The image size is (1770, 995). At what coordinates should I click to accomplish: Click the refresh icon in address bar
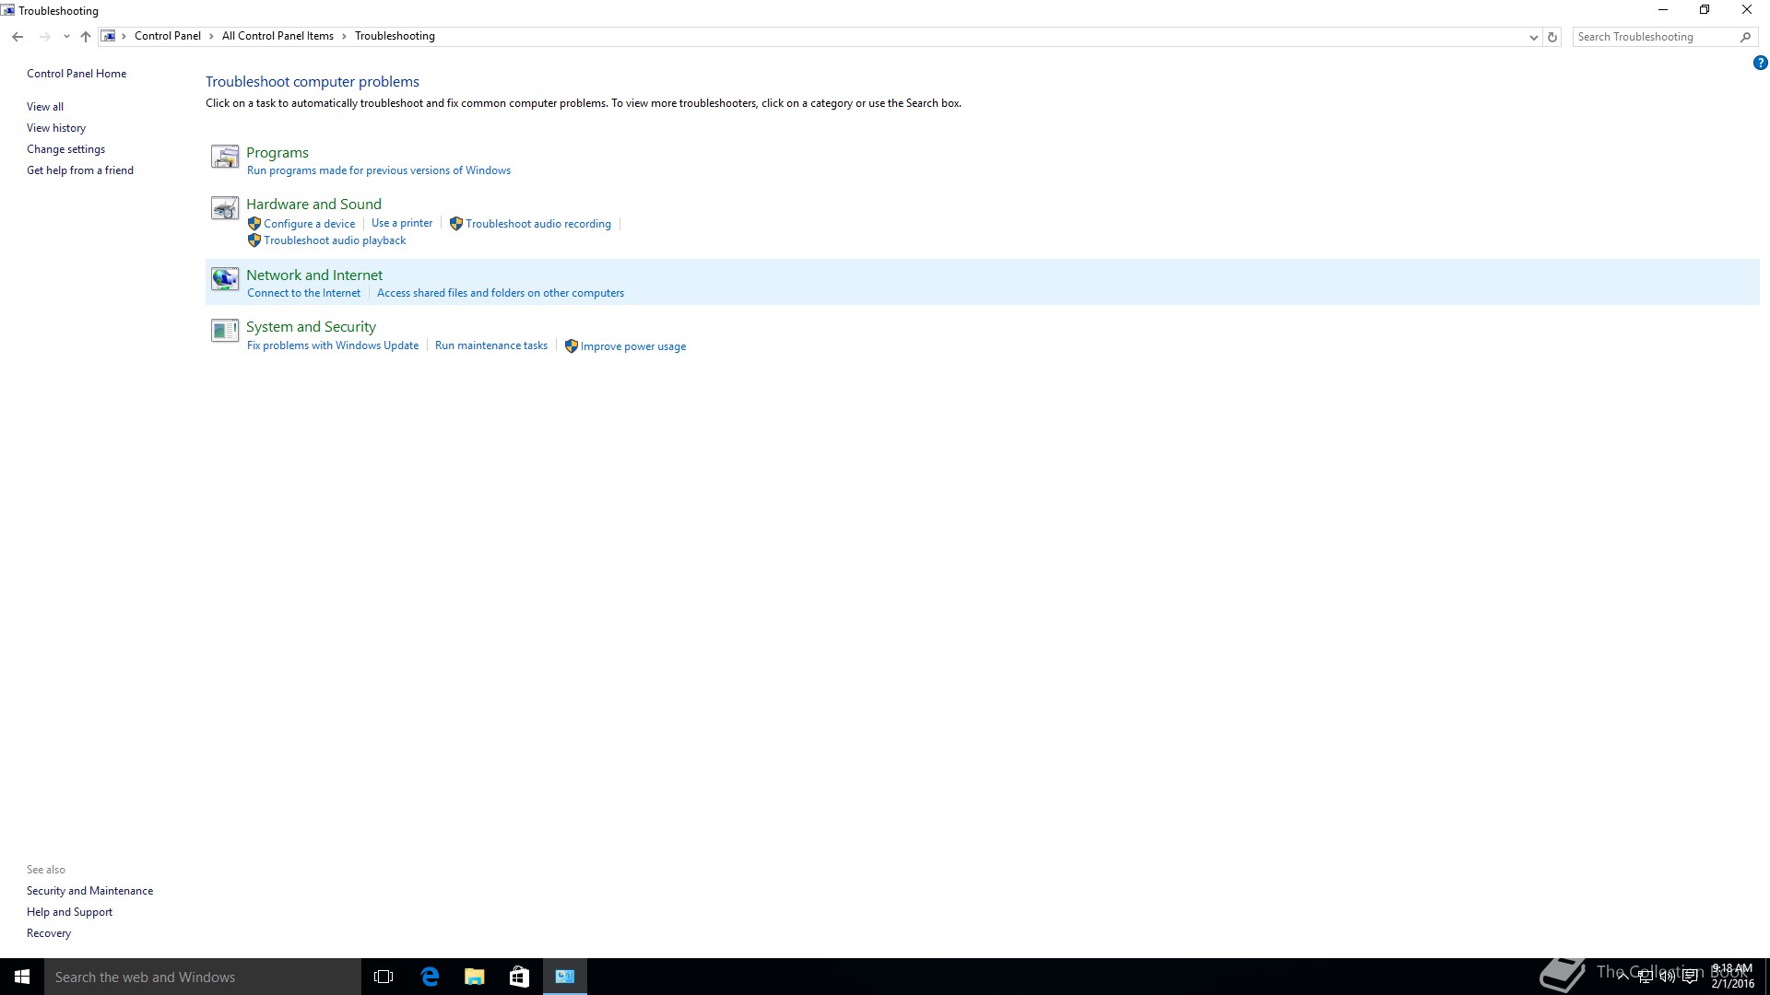click(x=1552, y=37)
